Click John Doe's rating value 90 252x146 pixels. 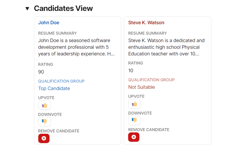pos(41,72)
